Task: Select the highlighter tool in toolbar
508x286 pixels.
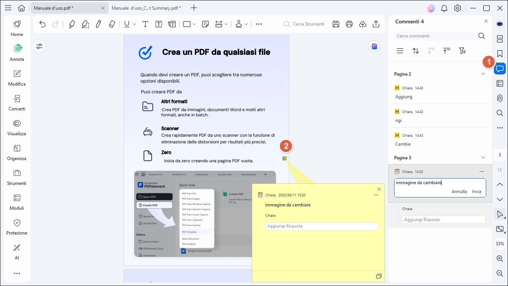Action: [x=72, y=24]
